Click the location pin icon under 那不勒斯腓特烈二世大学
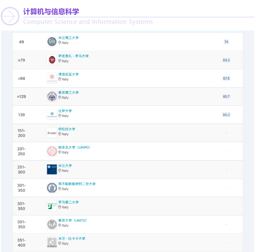 60,189
